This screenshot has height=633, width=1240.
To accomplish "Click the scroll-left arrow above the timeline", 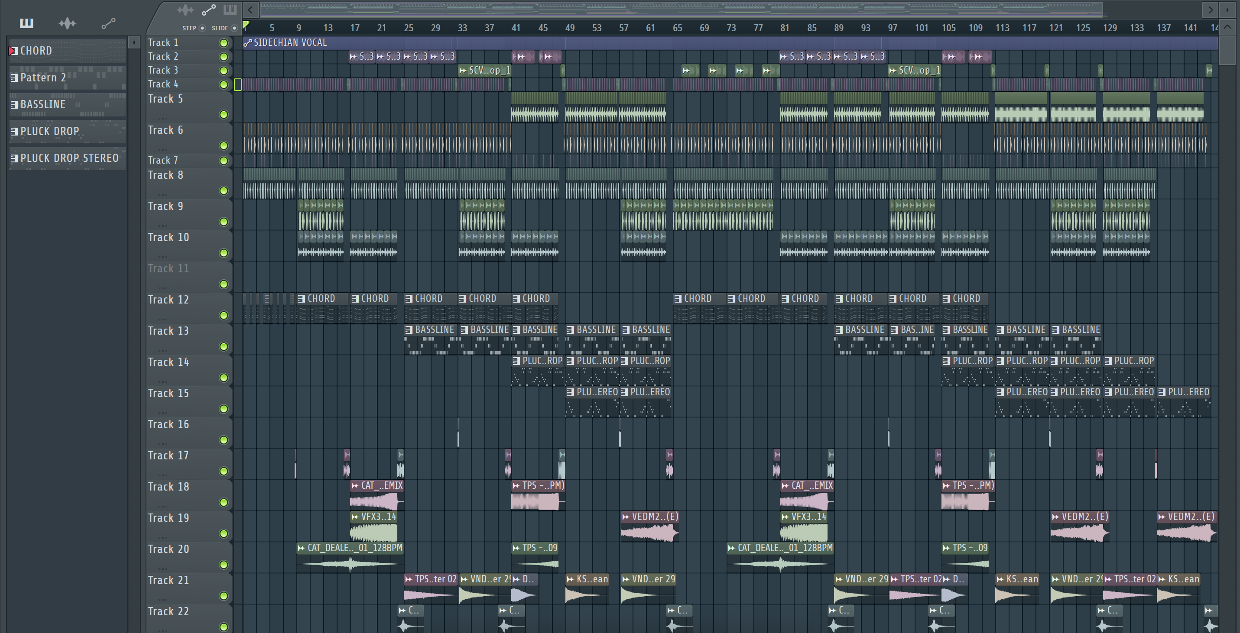I will [250, 10].
